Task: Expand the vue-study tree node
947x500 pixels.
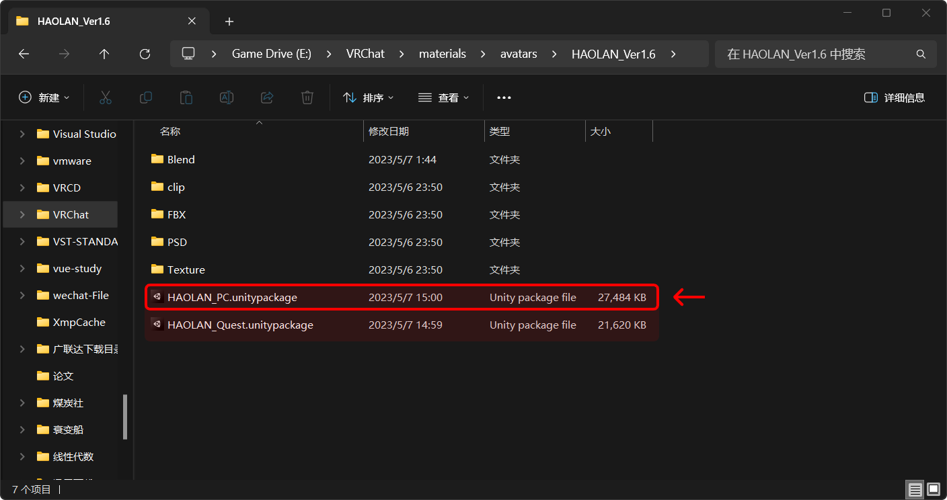Action: click(22, 268)
